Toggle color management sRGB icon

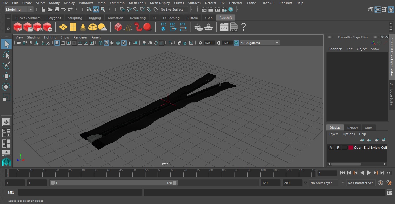236,43
